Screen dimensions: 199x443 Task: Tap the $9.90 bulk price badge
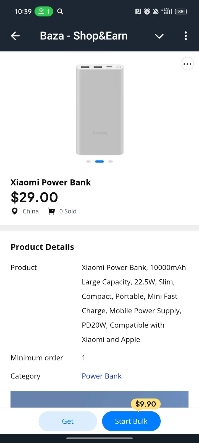[146, 404]
